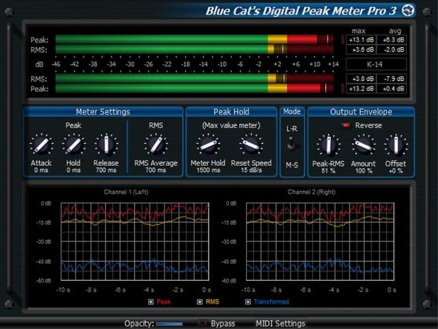Toggle the Bypass button

pos(202,323)
